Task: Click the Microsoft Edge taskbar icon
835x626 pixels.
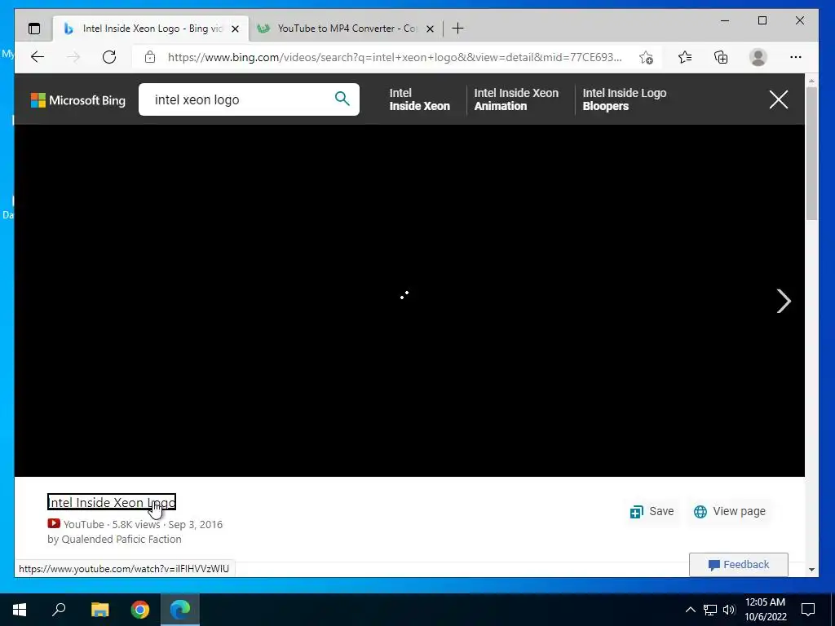Action: (180, 610)
